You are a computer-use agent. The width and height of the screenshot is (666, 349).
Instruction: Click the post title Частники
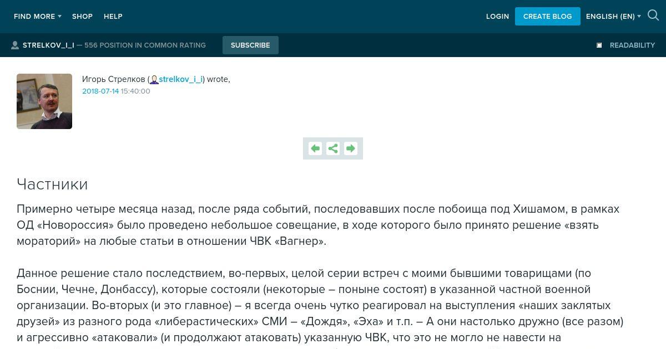(52, 184)
